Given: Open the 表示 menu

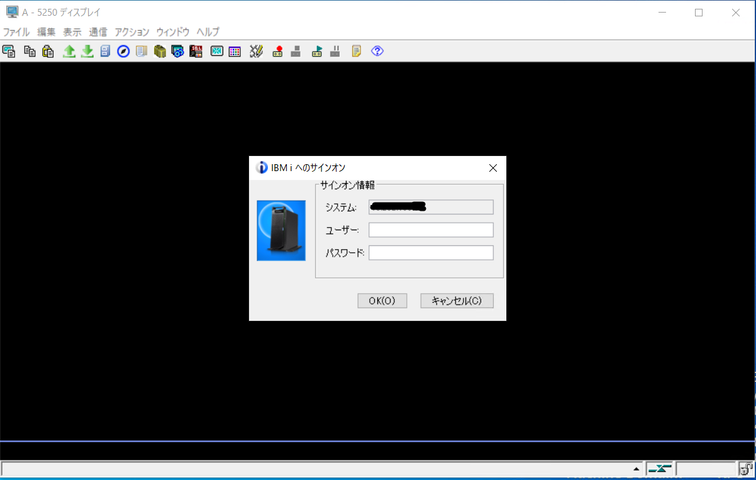Looking at the screenshot, I should [72, 32].
